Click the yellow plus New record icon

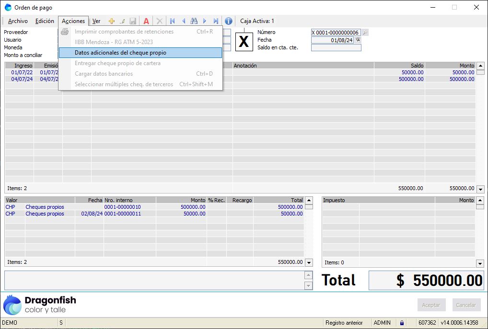[x=111, y=21]
